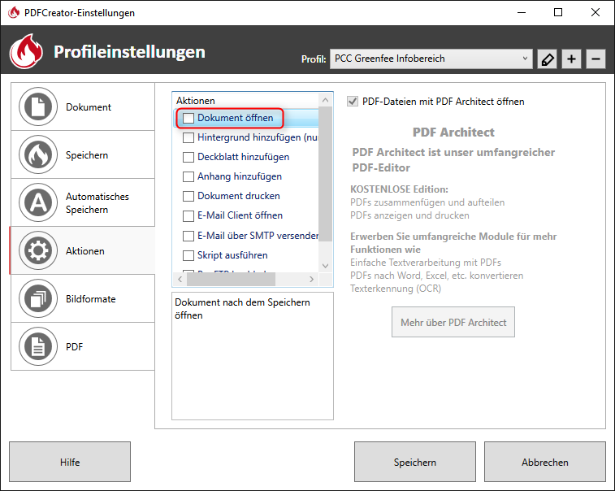Click the Bildformate stacked pages icon
This screenshot has height=491, width=615.
[x=38, y=298]
